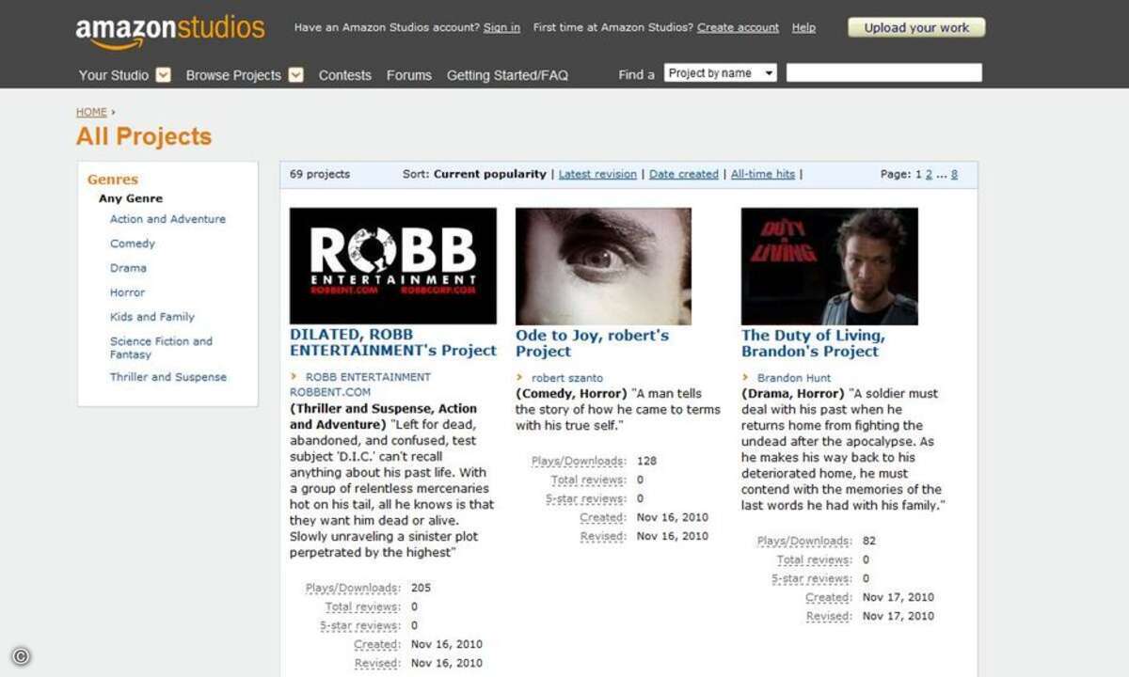Open Getting Started/FAQ menu item
The image size is (1129, 677).
click(507, 75)
